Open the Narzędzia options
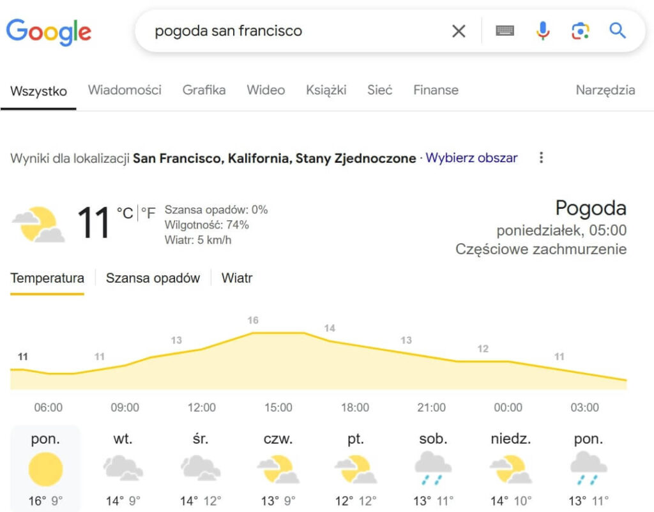This screenshot has width=654, height=512. tap(605, 90)
